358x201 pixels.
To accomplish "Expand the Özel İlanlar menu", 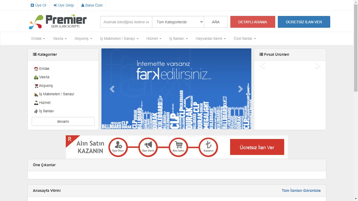I will pos(244,38).
